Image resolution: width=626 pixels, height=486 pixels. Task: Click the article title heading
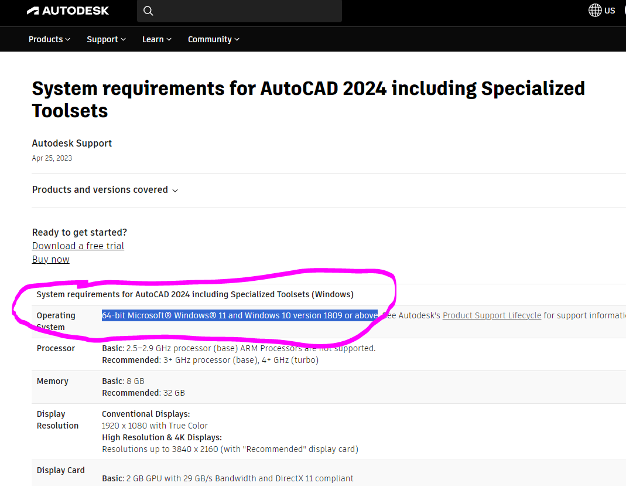point(309,99)
